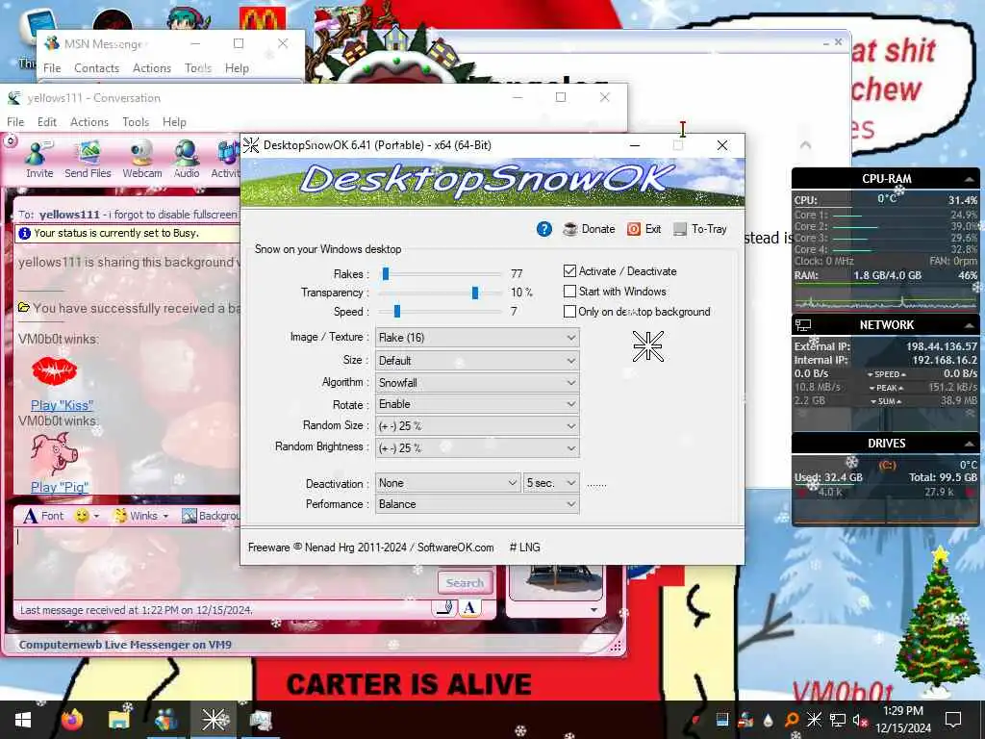Click Play "Pig" wink link
This screenshot has height=739, width=985.
coord(60,487)
